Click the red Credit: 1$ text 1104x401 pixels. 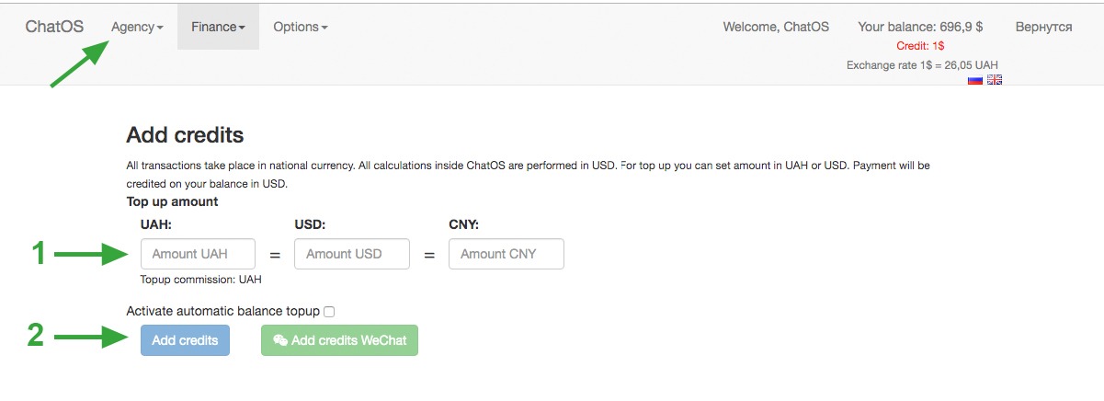click(920, 46)
